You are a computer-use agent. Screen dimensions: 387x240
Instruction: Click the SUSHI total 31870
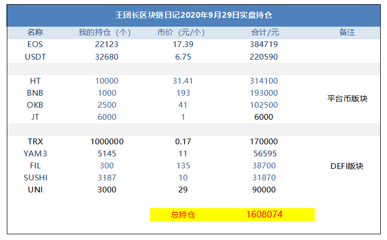coord(264,178)
